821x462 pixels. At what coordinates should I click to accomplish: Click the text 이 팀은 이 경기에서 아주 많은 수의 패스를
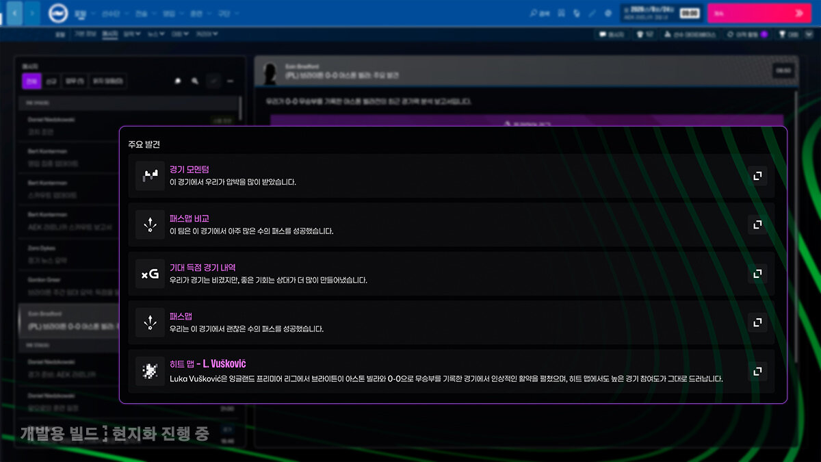point(252,231)
